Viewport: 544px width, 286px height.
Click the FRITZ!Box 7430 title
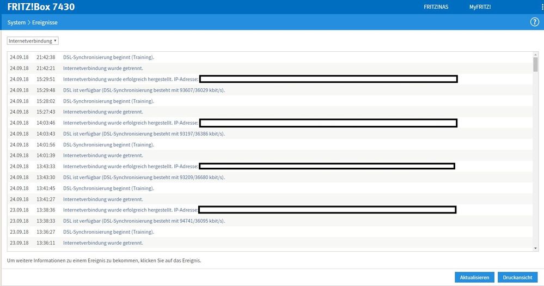click(41, 7)
